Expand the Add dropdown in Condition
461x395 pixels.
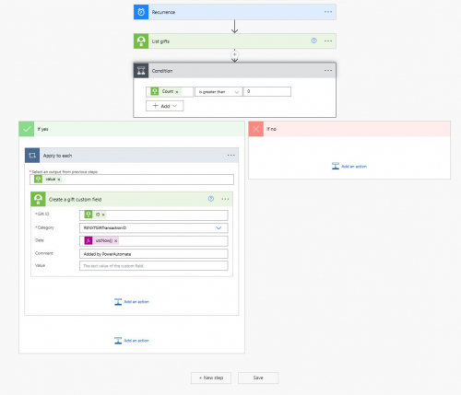tap(165, 106)
